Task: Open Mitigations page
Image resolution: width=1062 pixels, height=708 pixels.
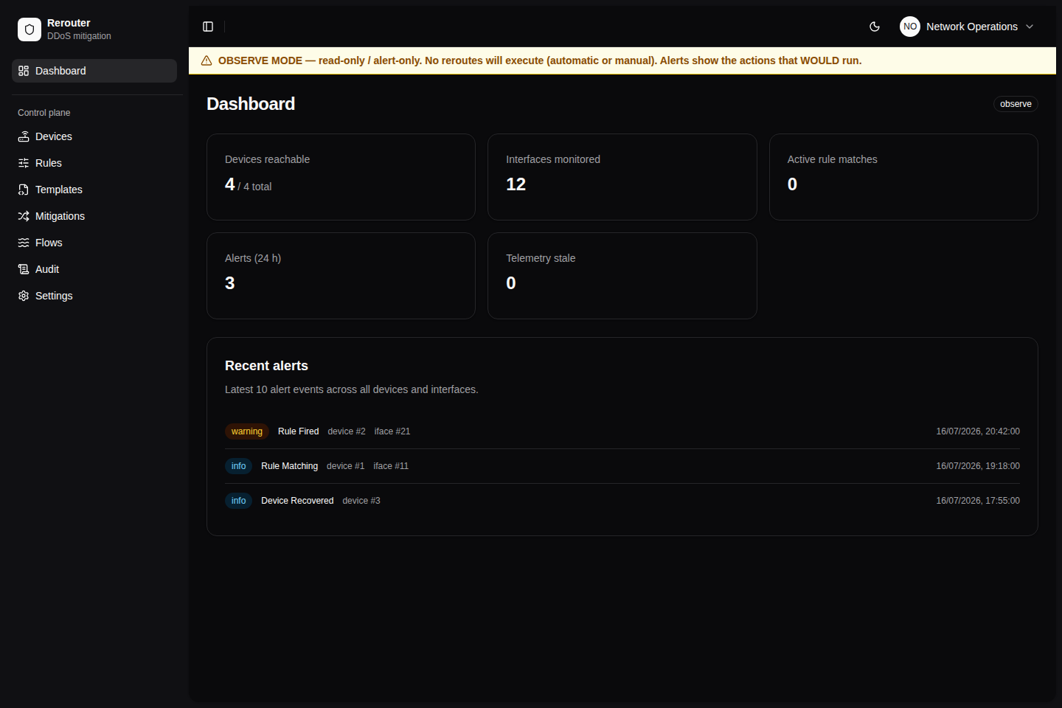Action: point(94,216)
